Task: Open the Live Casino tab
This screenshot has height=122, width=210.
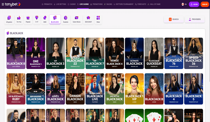Action: tap(83, 4)
